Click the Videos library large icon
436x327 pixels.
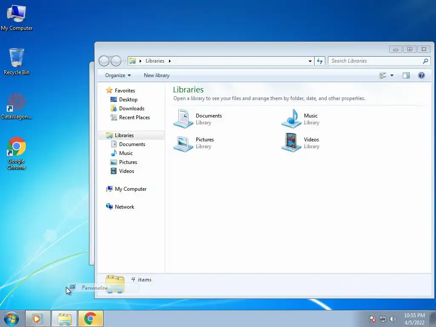pos(291,142)
